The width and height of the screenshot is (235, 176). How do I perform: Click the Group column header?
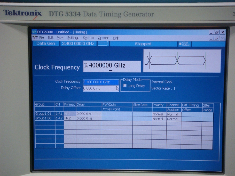click(45, 104)
